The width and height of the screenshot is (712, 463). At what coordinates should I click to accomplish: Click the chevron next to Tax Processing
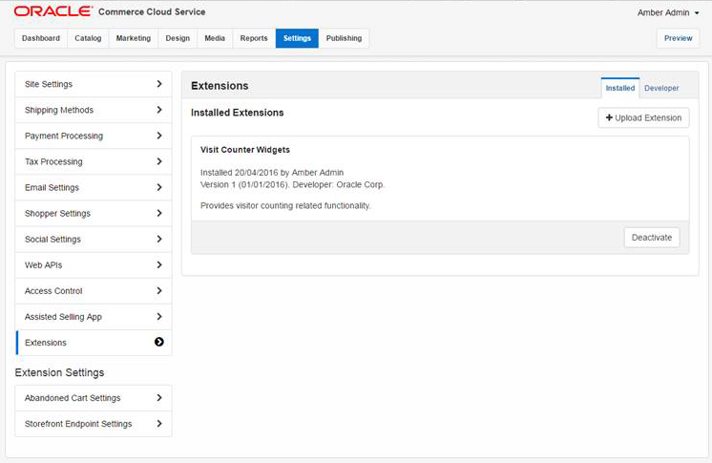tap(158, 161)
